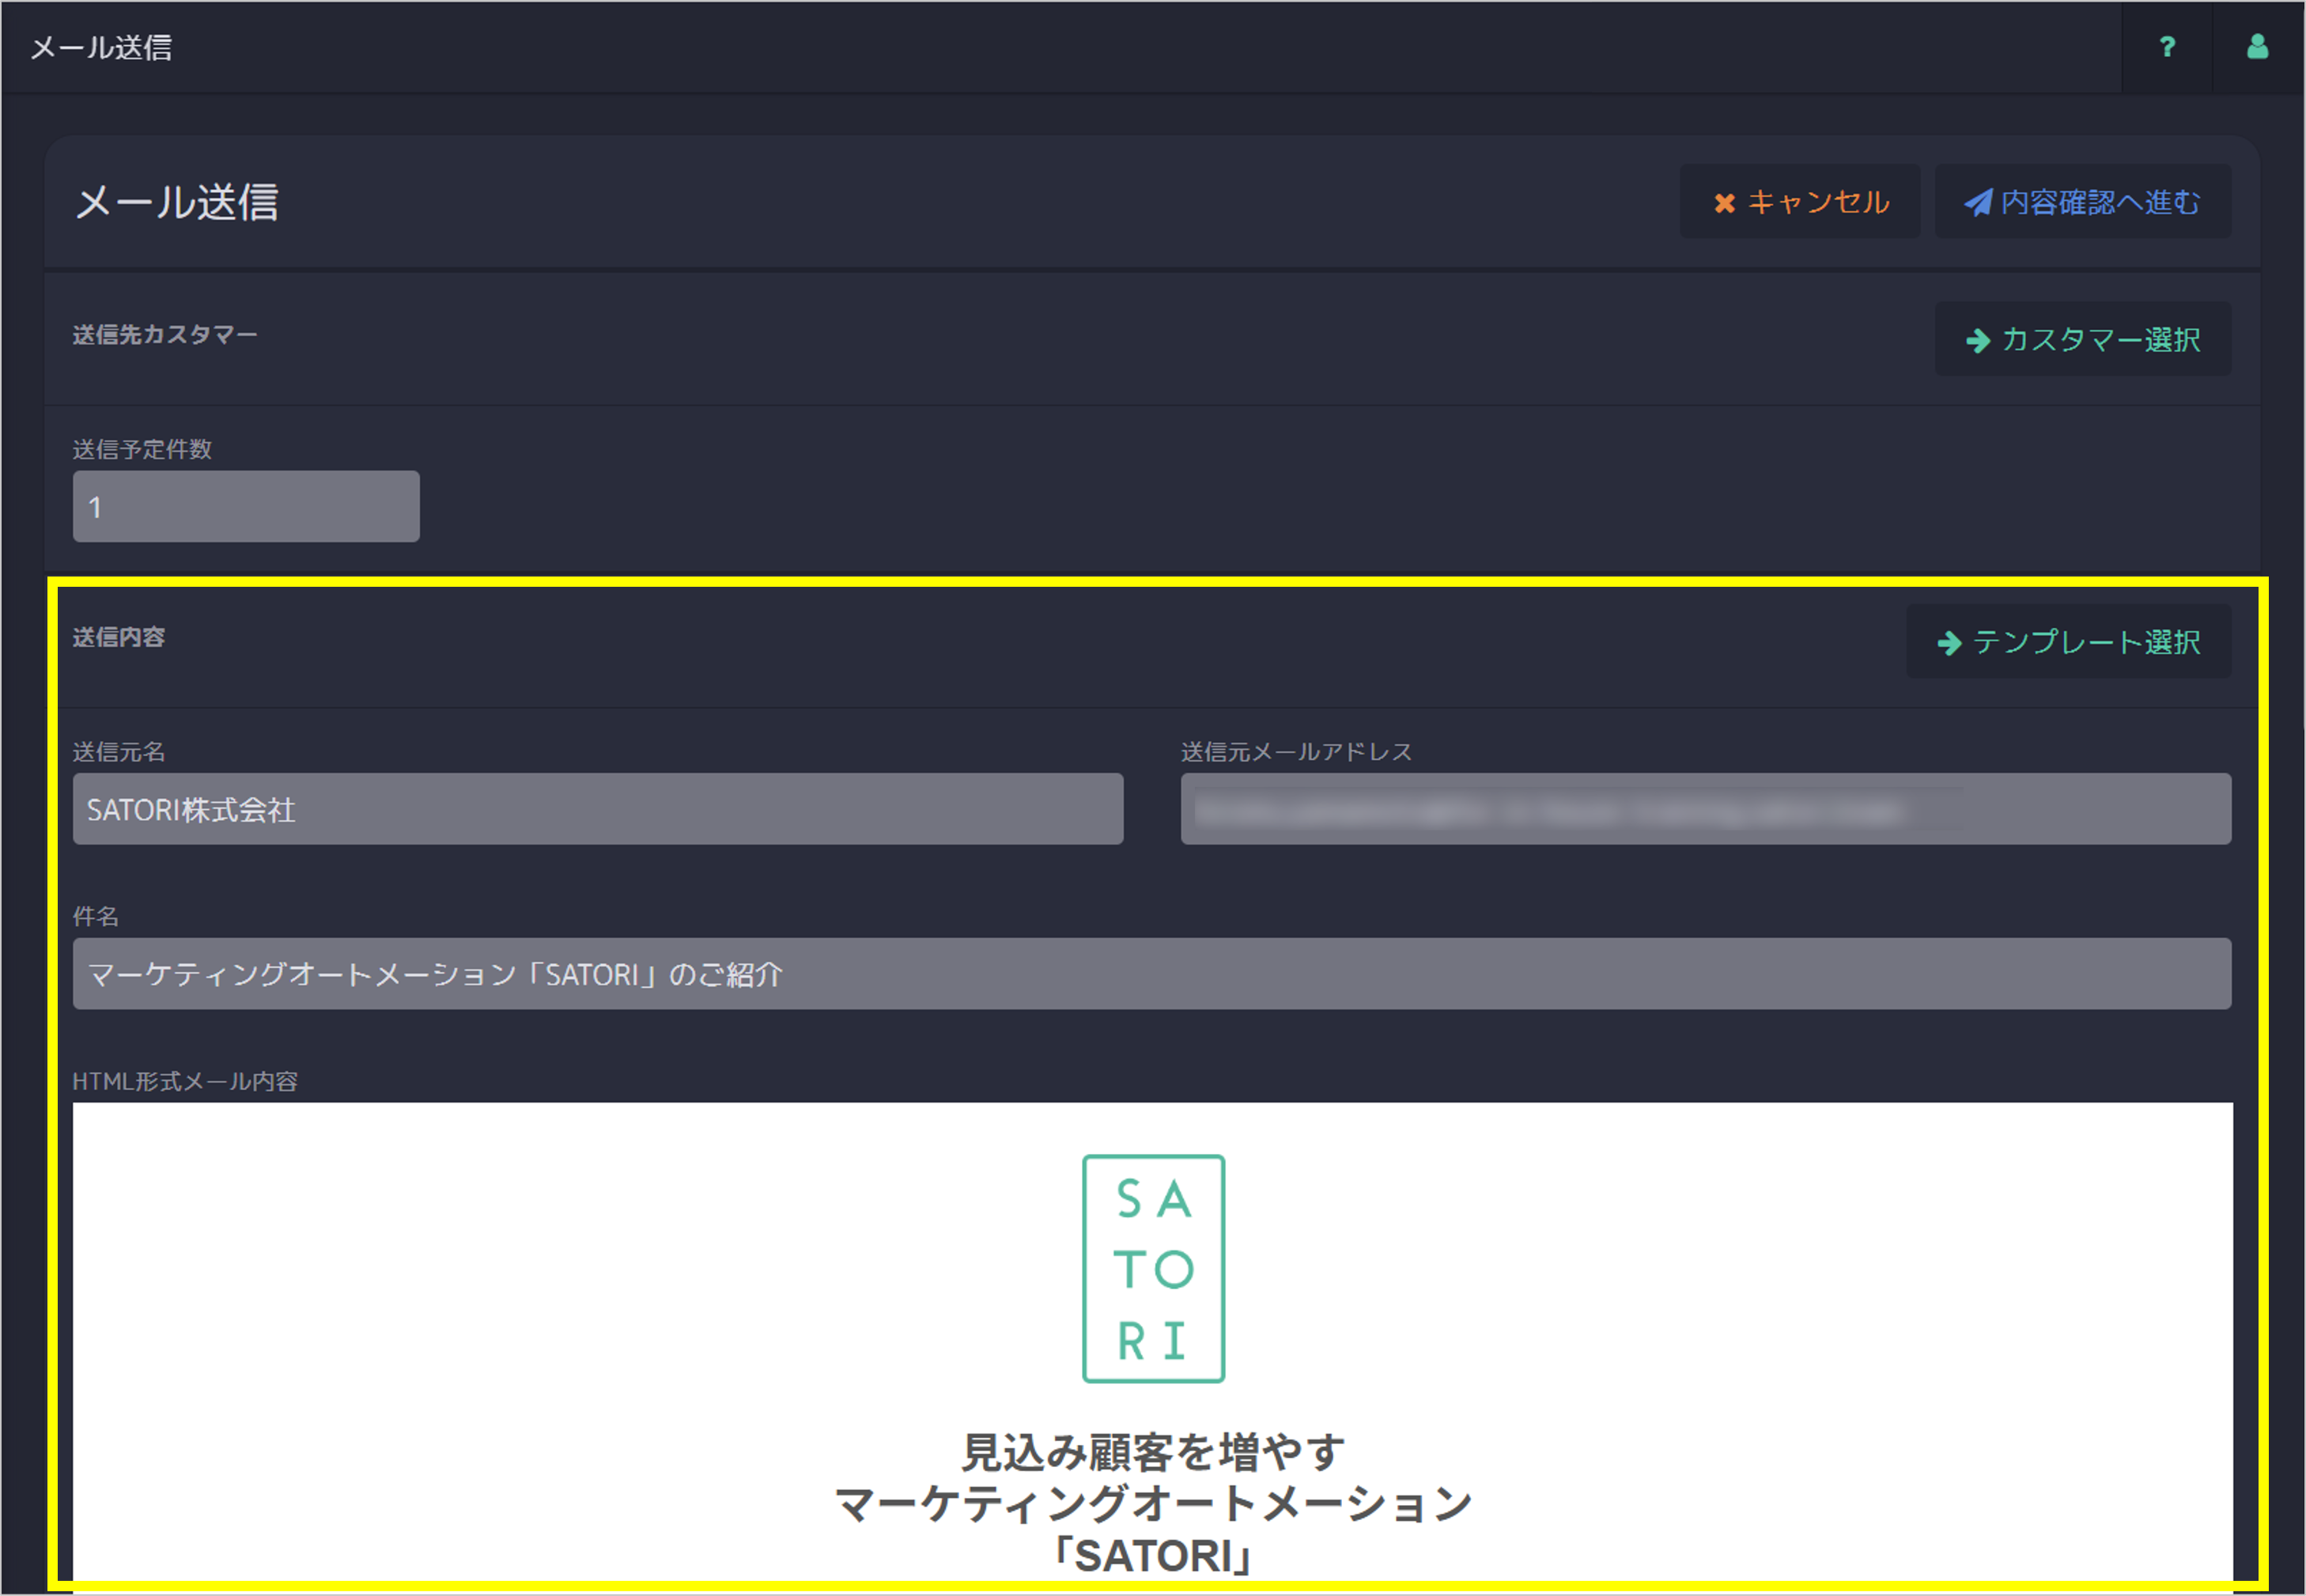Viewport: 2306px width, 1596px height.
Task: Proceed with 内容確認へ進む button text
Action: [2100, 203]
